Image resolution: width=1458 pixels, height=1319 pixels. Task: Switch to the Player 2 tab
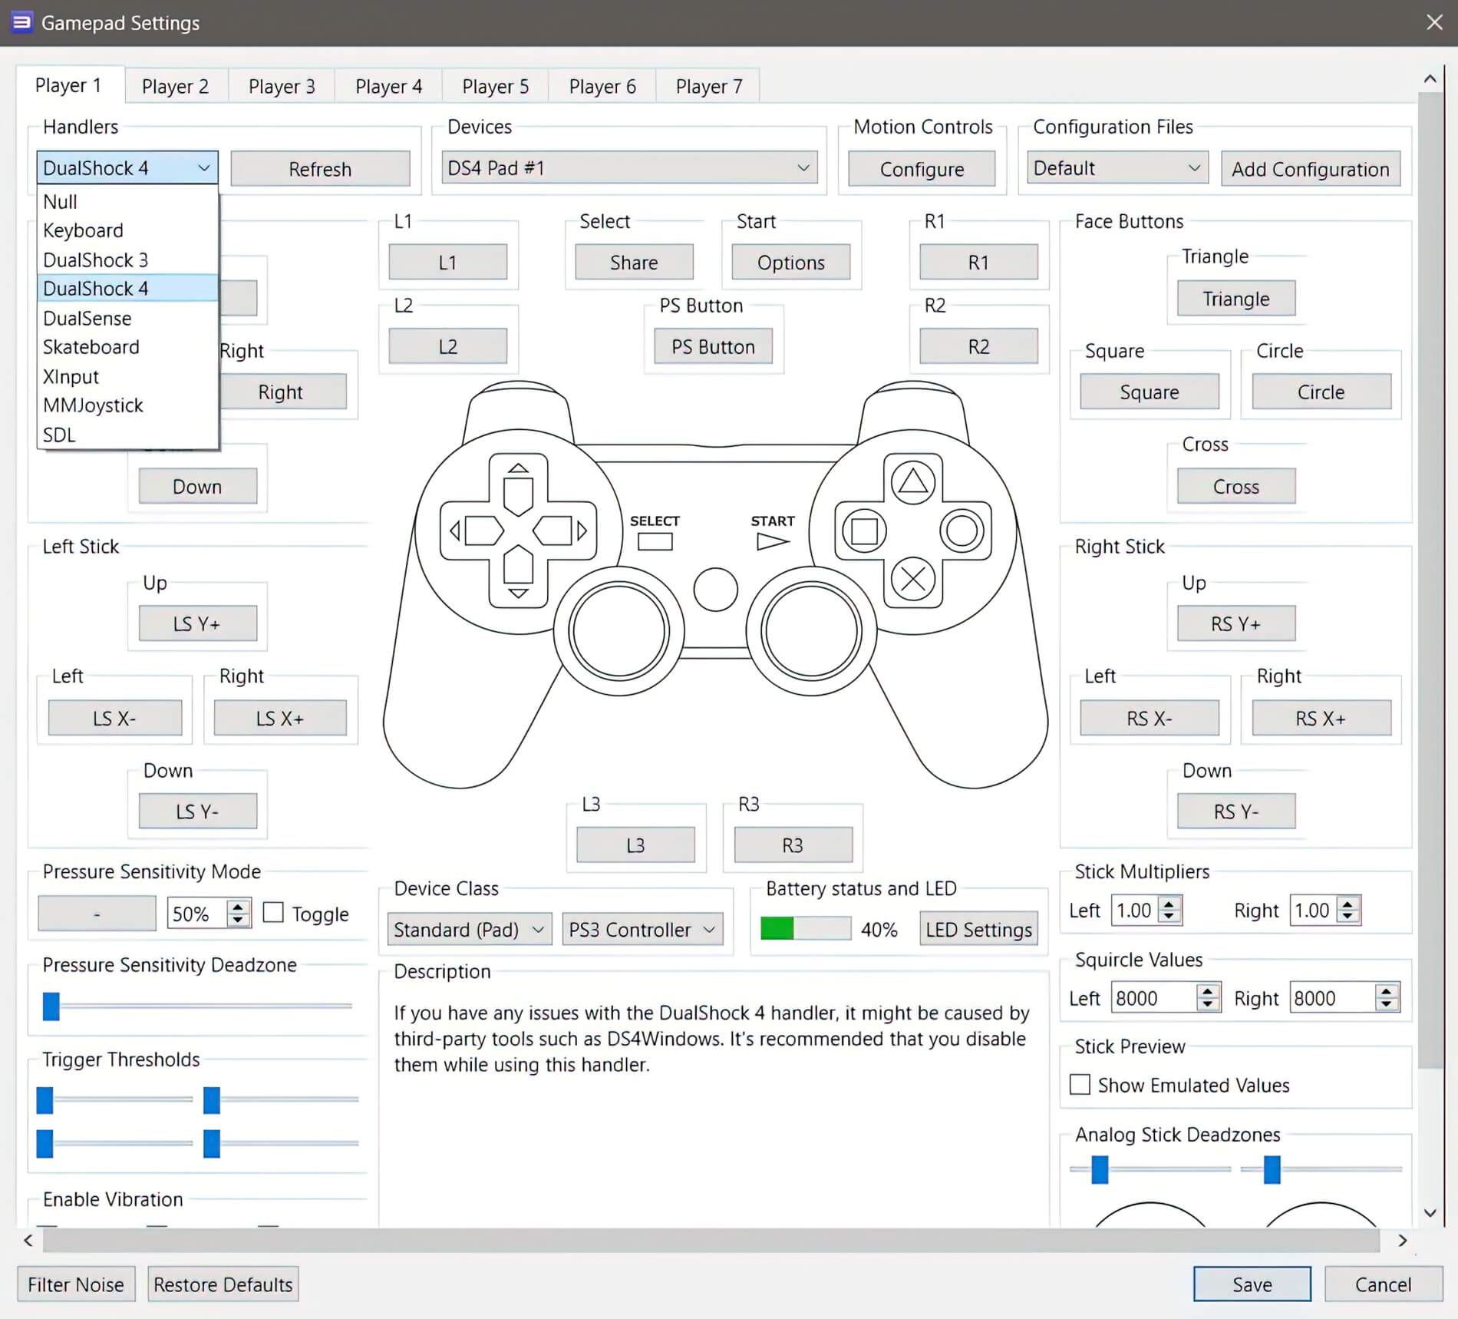[175, 86]
